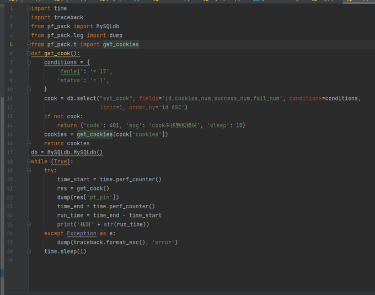The image size is (375, 295).
Task: Click highlighted 'get_cookies' on import line 5
Action: (x=121, y=44)
